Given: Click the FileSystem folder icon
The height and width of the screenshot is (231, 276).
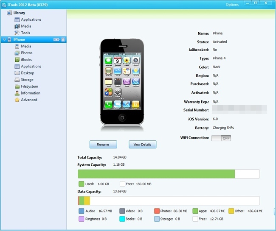Looking at the screenshot, I should click(x=17, y=86).
